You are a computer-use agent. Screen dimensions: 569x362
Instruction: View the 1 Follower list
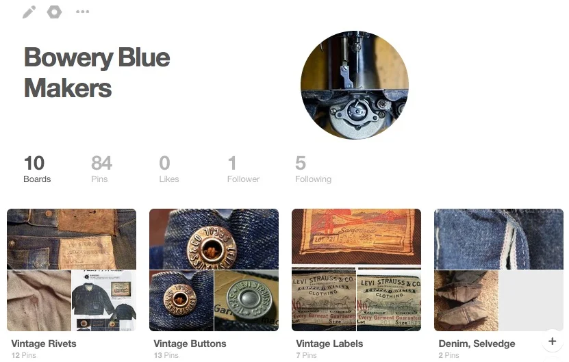[243, 169]
